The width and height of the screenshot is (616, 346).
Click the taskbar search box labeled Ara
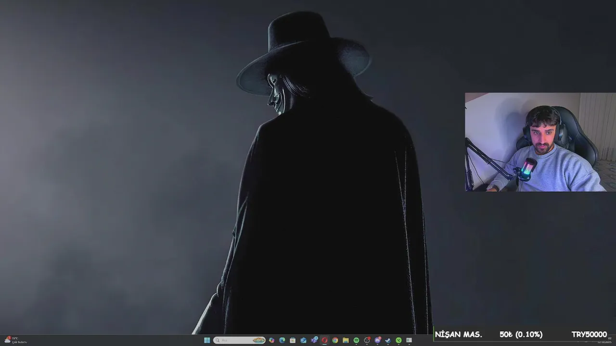click(x=239, y=340)
